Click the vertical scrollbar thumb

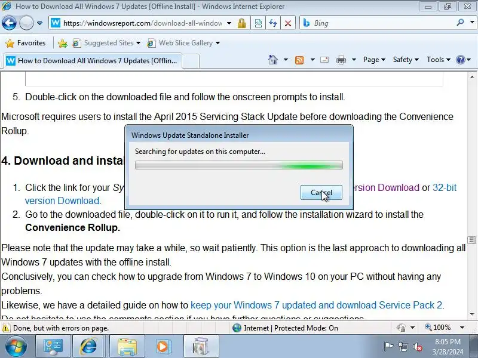click(x=472, y=240)
